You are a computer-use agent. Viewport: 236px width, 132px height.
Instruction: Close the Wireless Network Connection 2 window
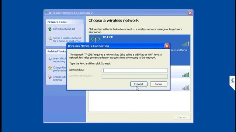pyautogui.click(x=190, y=13)
